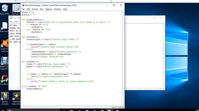Open the Help menu in IDLE
The image size is (199, 111).
tap(65, 9)
